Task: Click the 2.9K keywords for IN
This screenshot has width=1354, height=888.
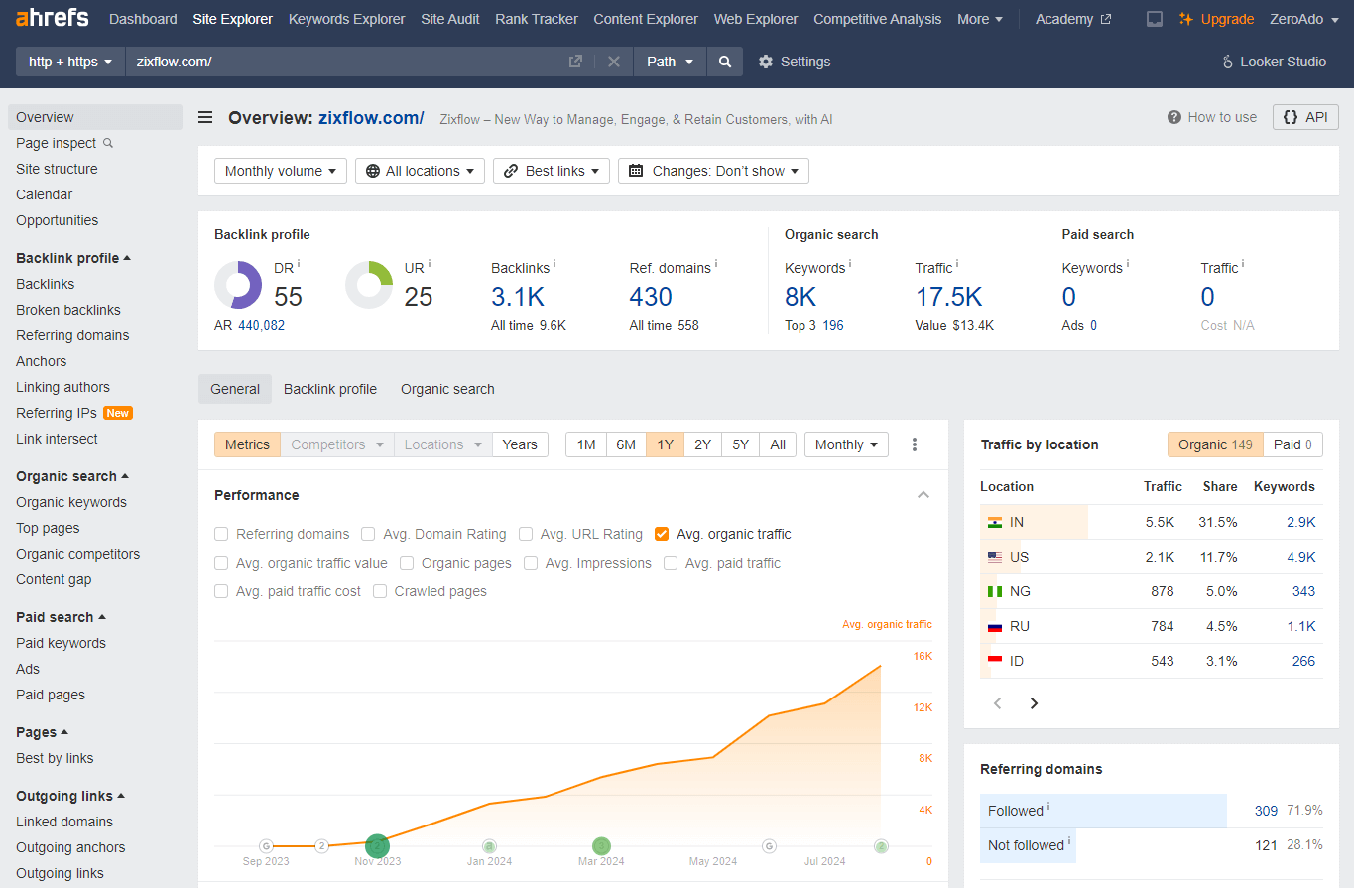Action: [x=1300, y=522]
